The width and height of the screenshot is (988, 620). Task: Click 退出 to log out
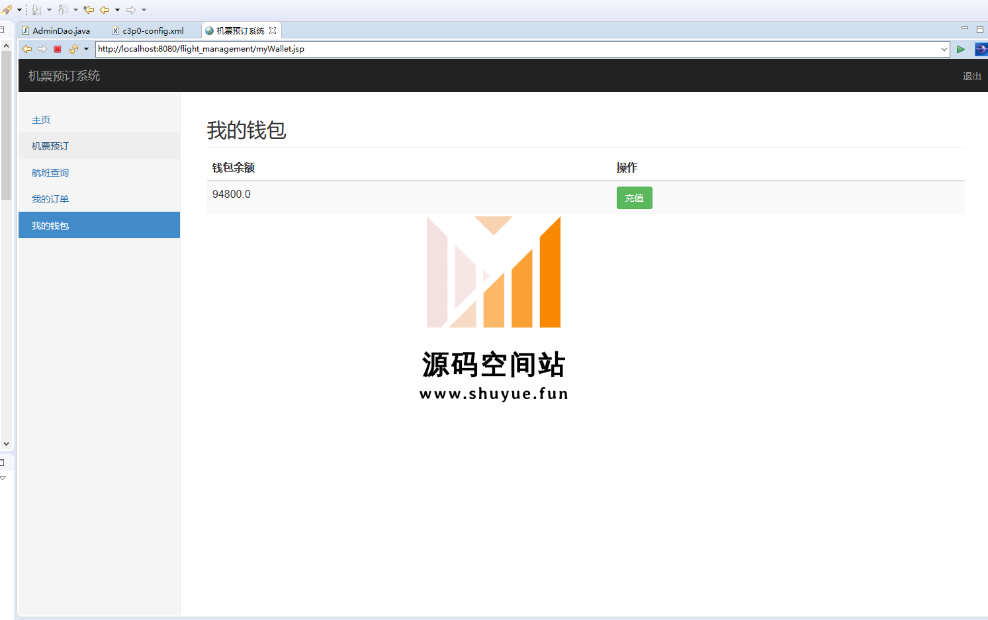point(971,76)
